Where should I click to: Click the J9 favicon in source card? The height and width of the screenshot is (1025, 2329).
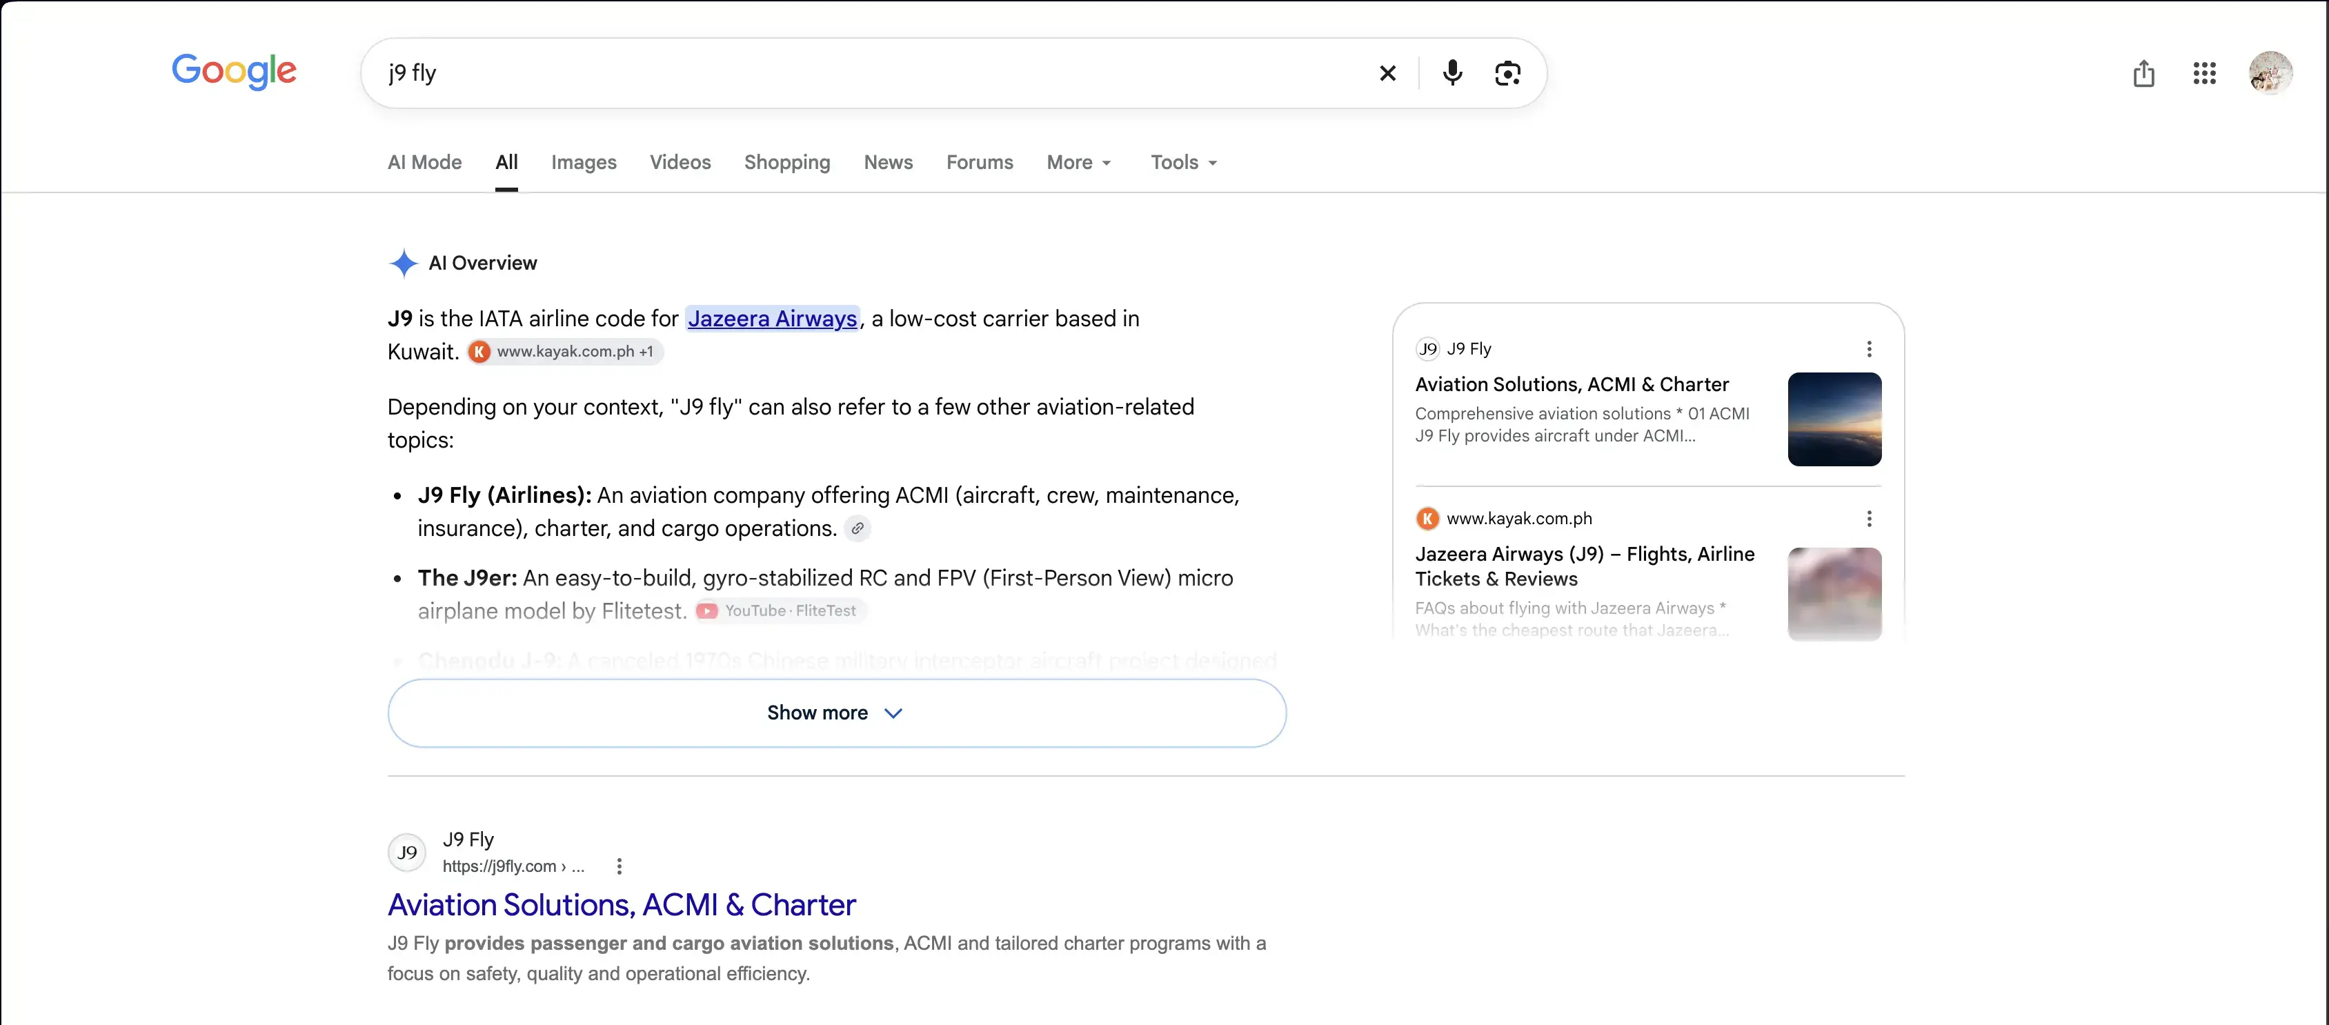[x=1427, y=349]
